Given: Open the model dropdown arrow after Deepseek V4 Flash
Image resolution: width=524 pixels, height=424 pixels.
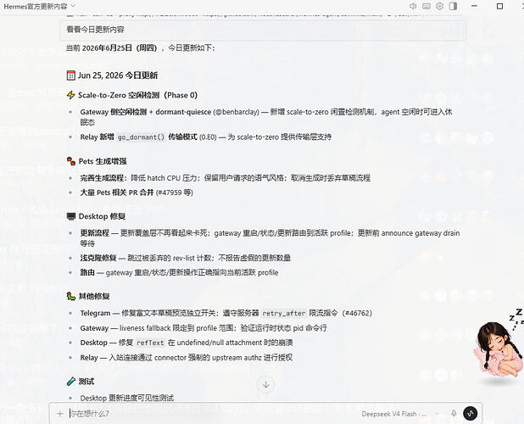Looking at the screenshot, I should tap(438, 414).
